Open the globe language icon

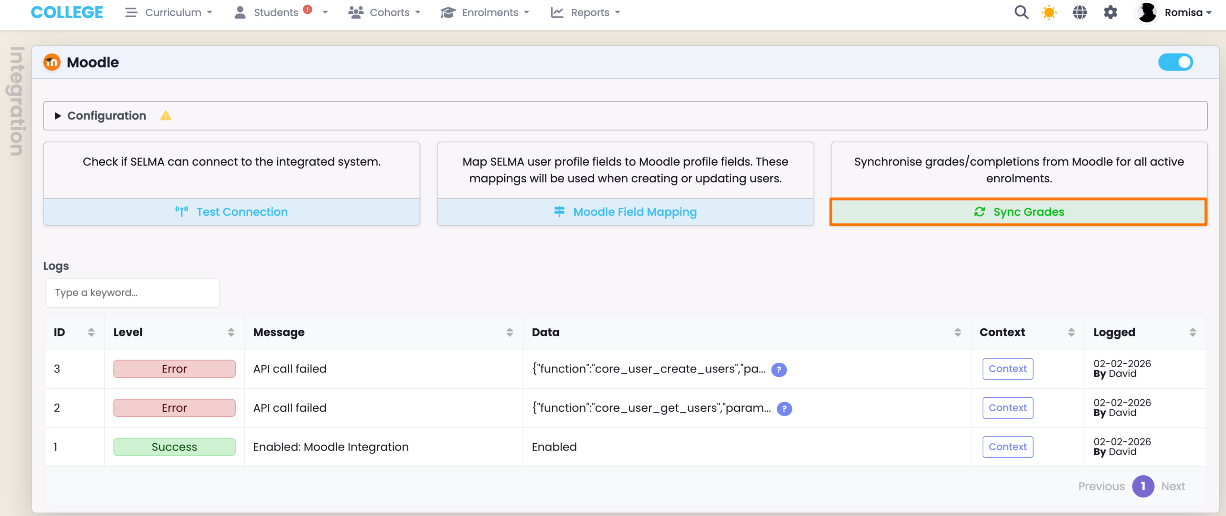(1079, 12)
